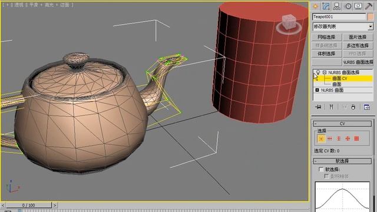377x212 pixels.
Task: Click the previous frame arrow on time slider
Action: (3, 206)
